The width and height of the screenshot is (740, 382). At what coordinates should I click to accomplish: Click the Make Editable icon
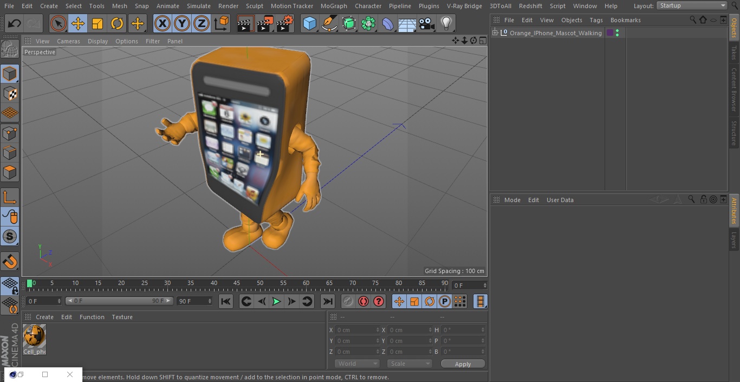[x=10, y=50]
